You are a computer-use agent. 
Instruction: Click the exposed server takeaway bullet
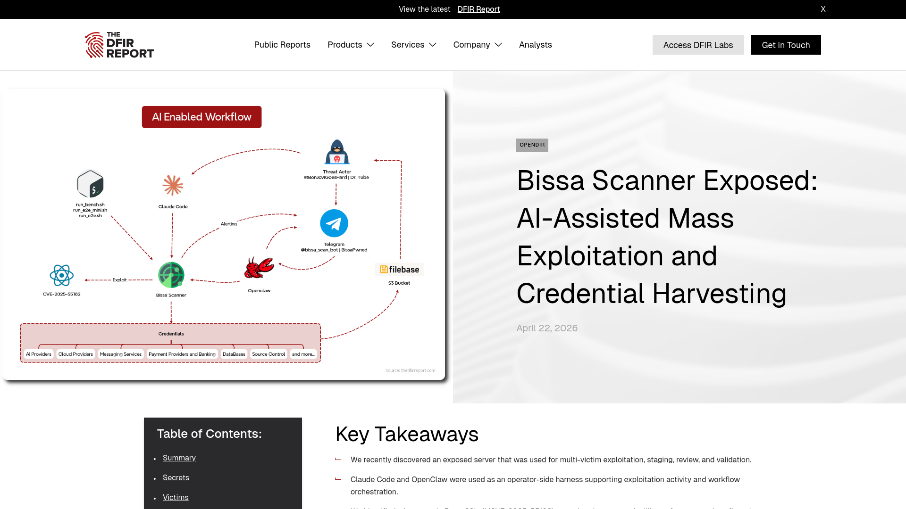[551, 460]
